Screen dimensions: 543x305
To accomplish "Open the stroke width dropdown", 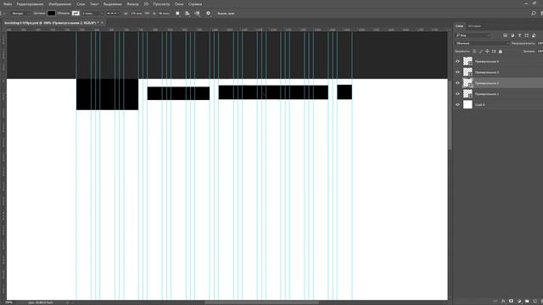I will (92, 14).
